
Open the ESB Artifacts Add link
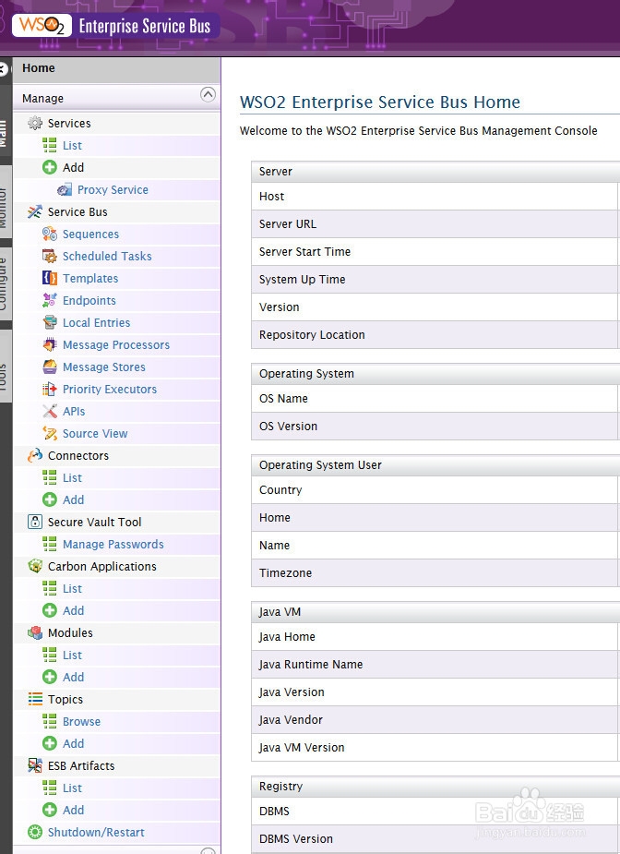(x=74, y=810)
